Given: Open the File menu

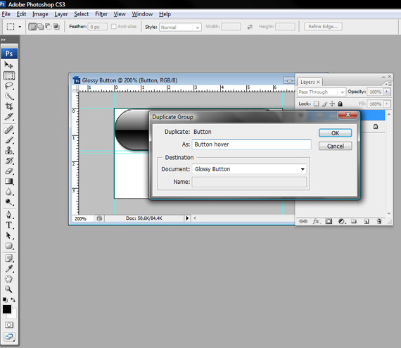Looking at the screenshot, I should (x=6, y=14).
